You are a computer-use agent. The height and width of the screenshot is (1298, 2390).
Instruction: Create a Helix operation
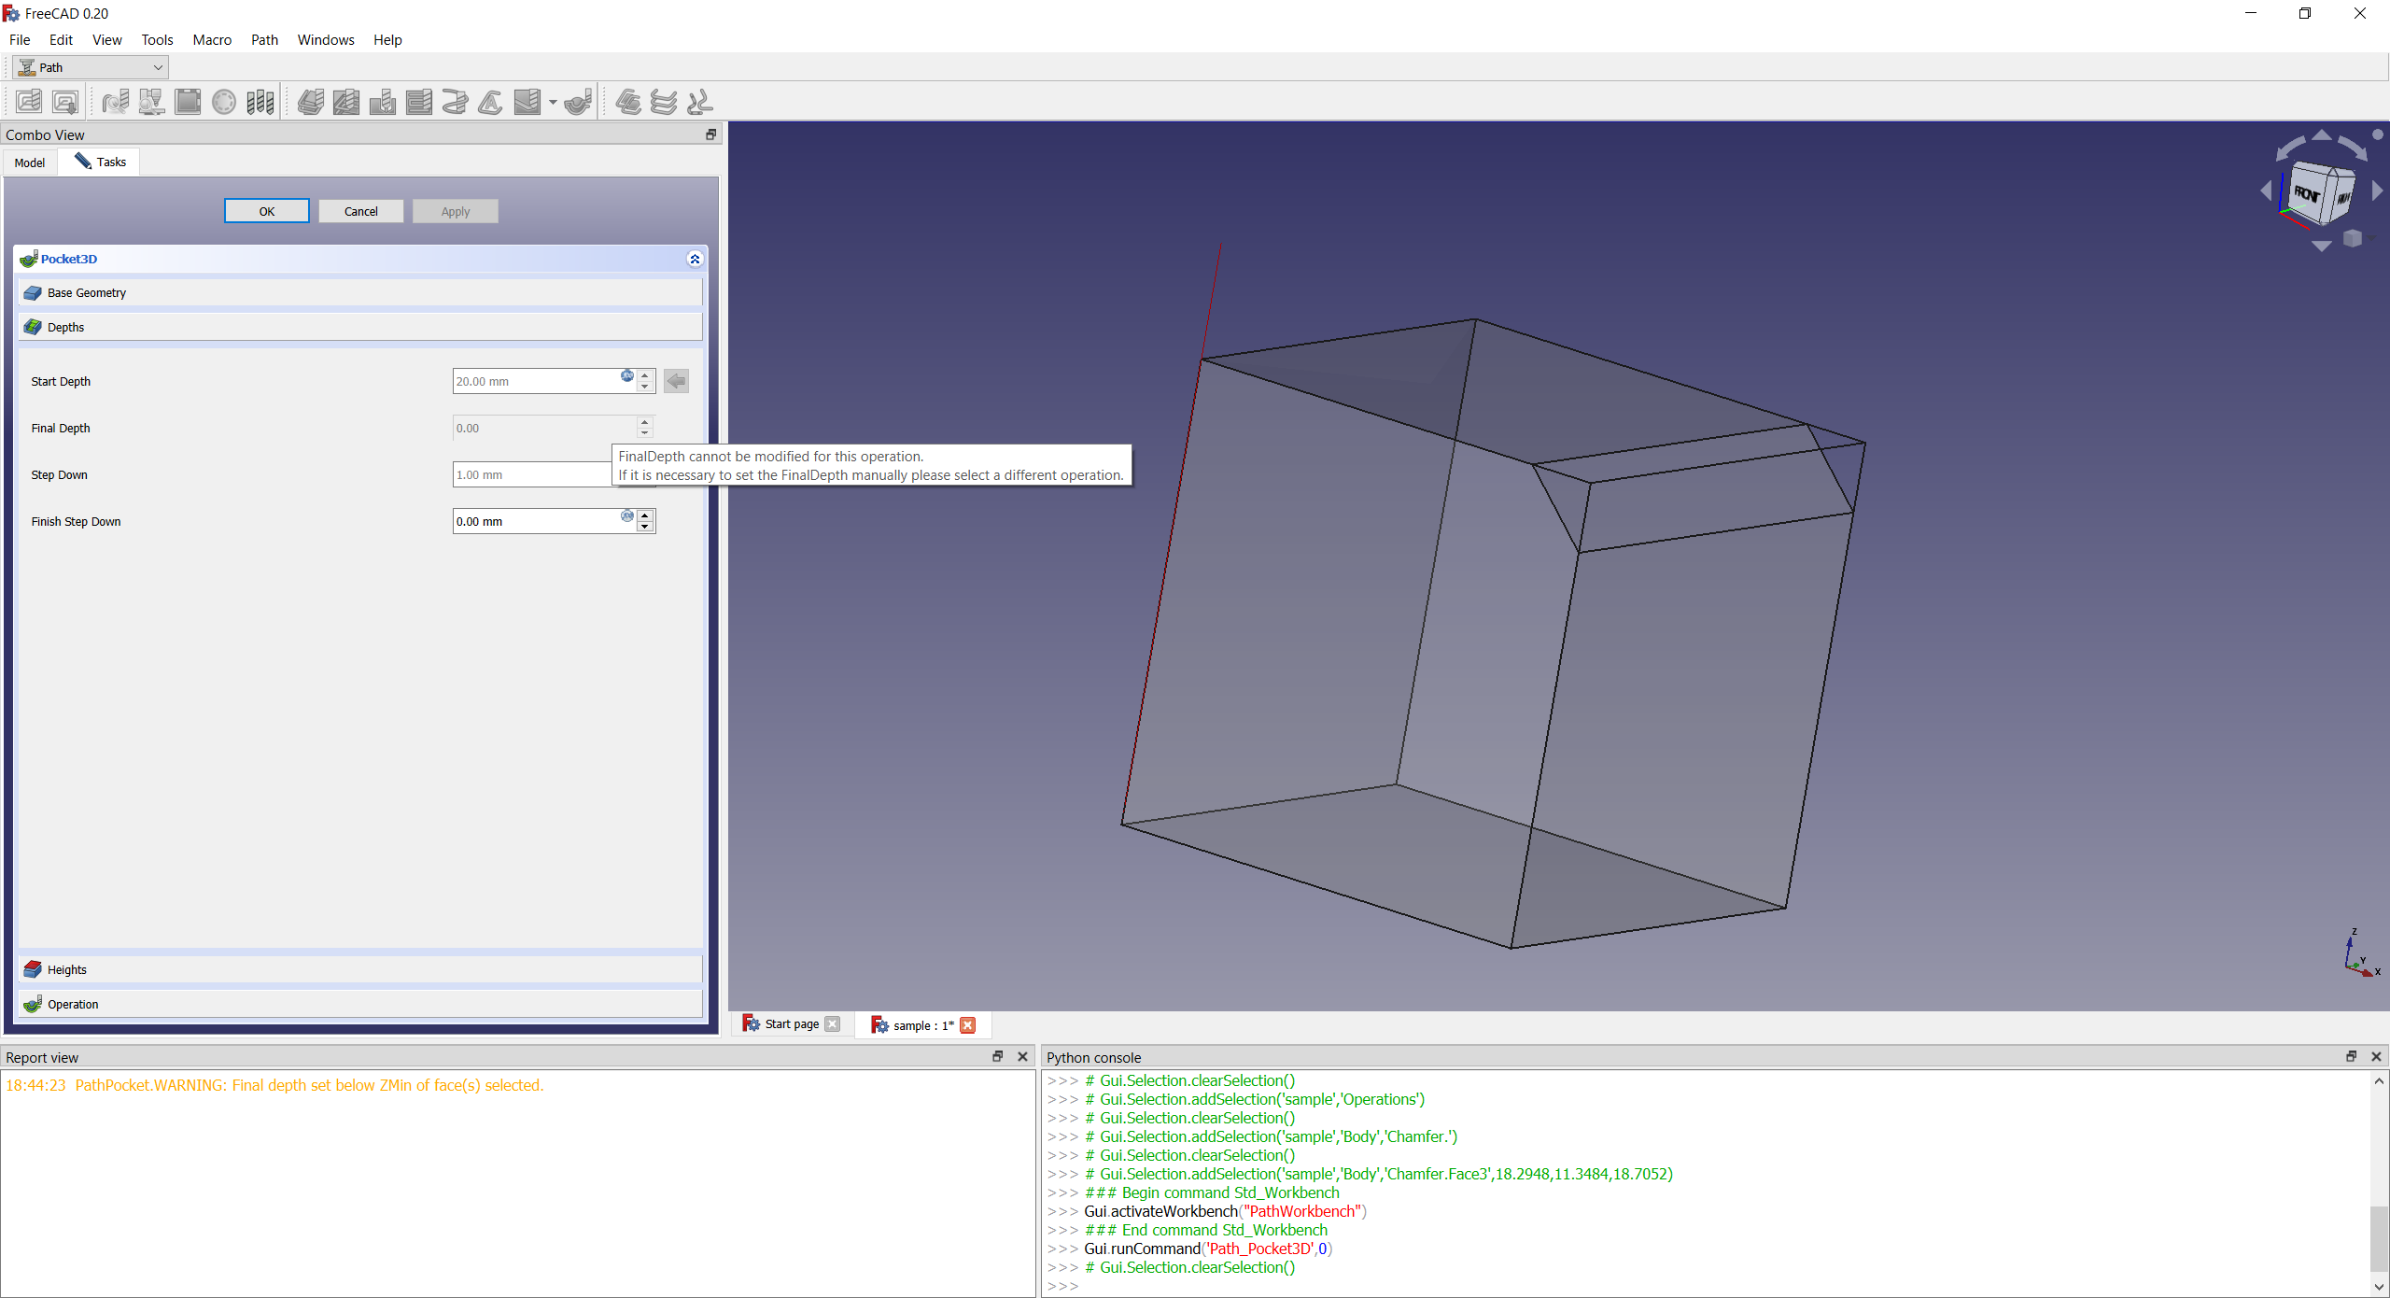(455, 101)
